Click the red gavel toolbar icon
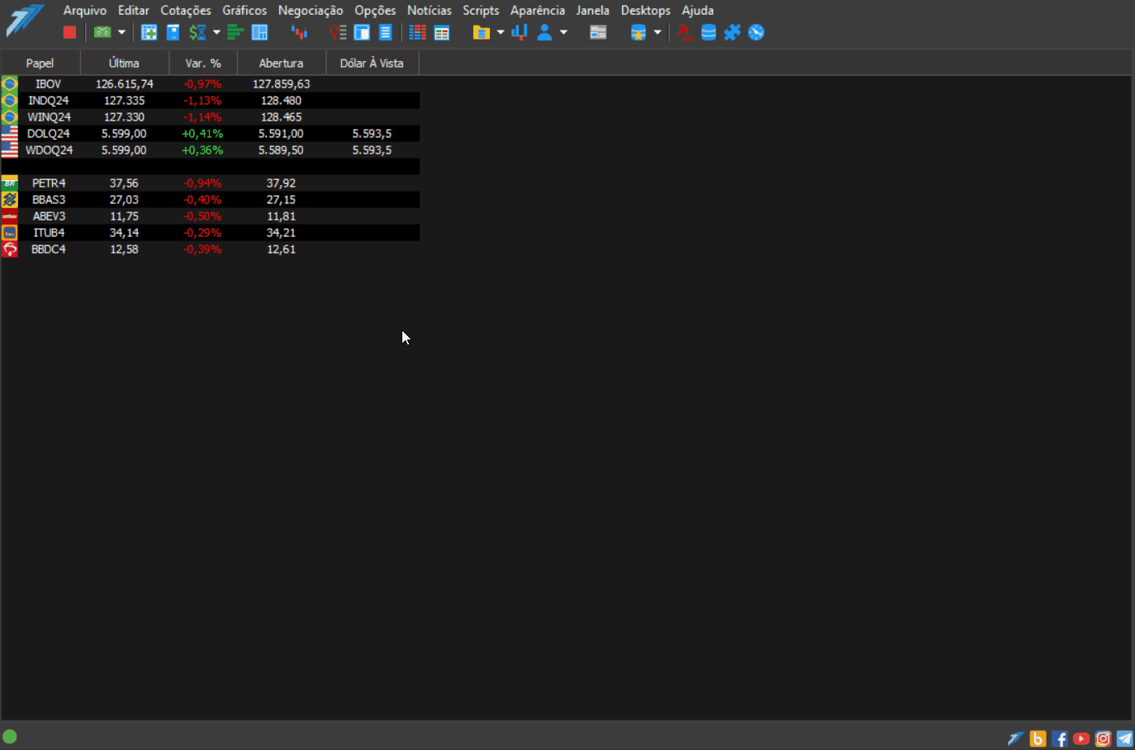 coord(685,32)
